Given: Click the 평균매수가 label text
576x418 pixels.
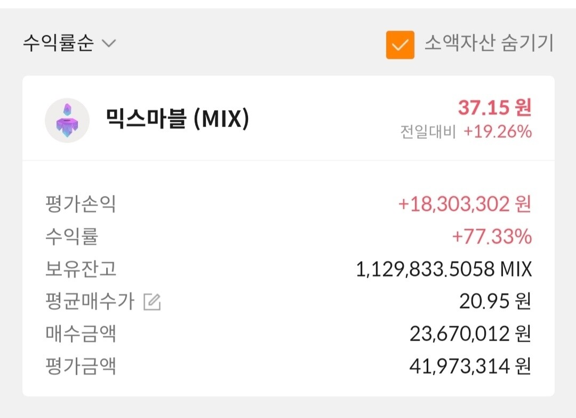Looking at the screenshot, I should pos(90,302).
